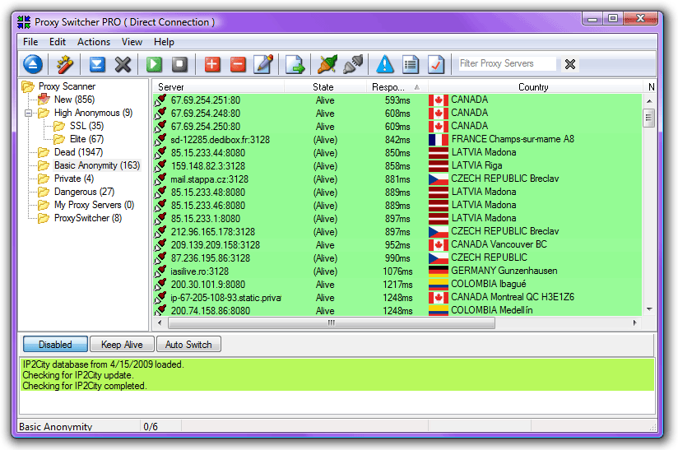Select the Dead (1947) folder
Image resolution: width=678 pixels, height=450 pixels.
tap(78, 152)
